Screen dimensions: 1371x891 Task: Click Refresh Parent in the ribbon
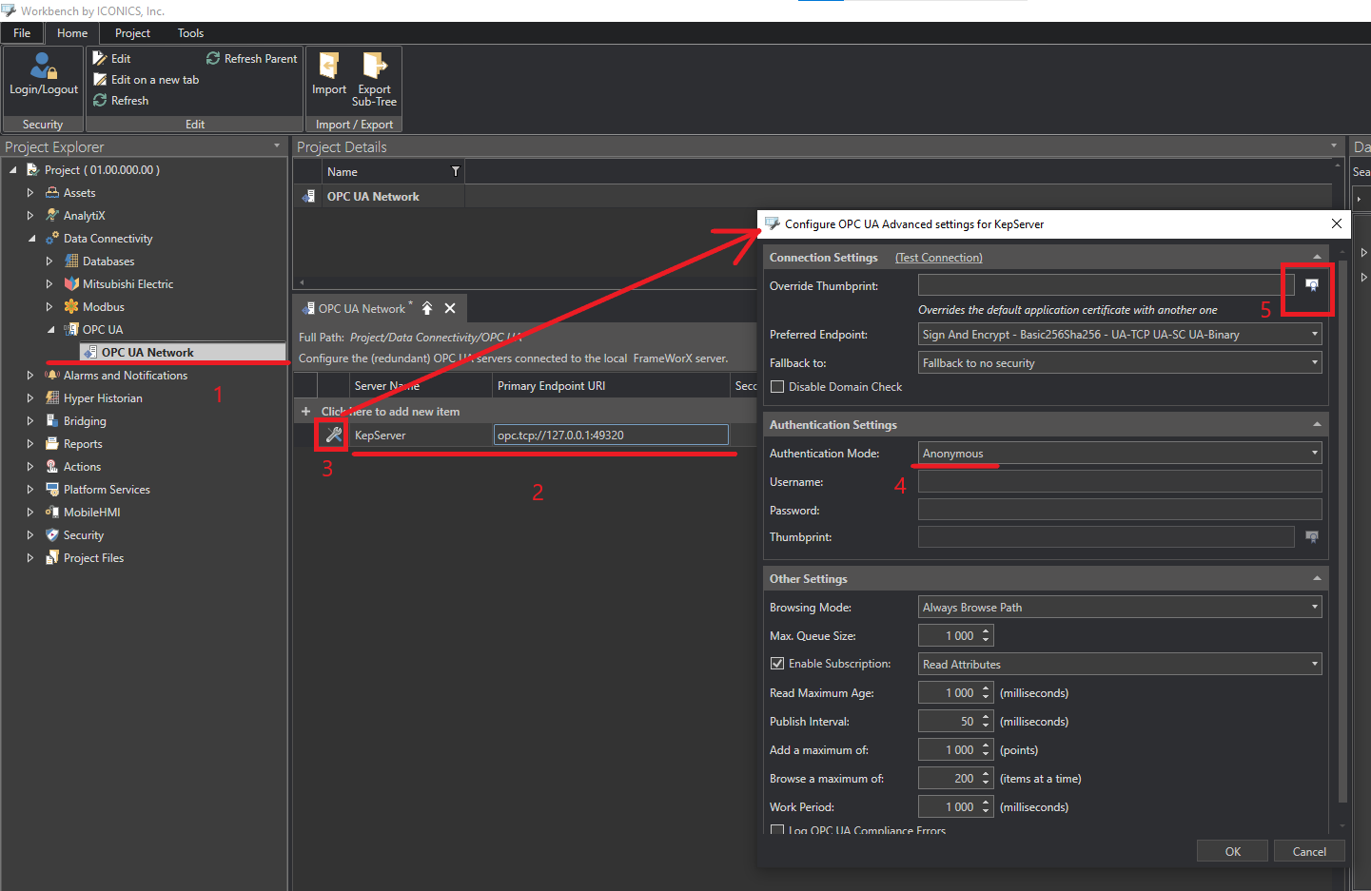(x=252, y=59)
